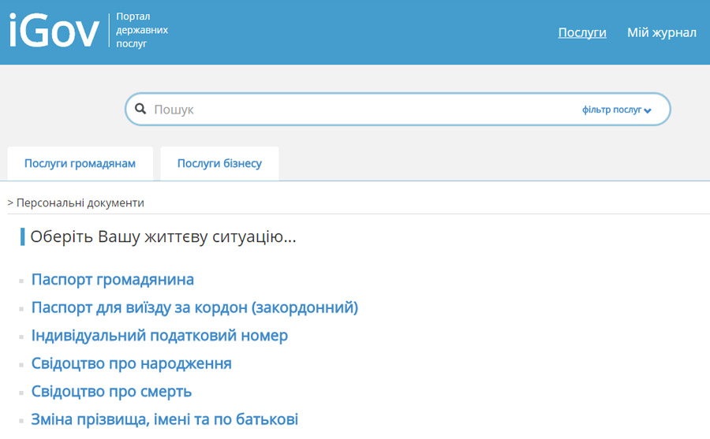Switch to the Послуги громадянам tab
This screenshot has height=439, width=710.
(80, 164)
